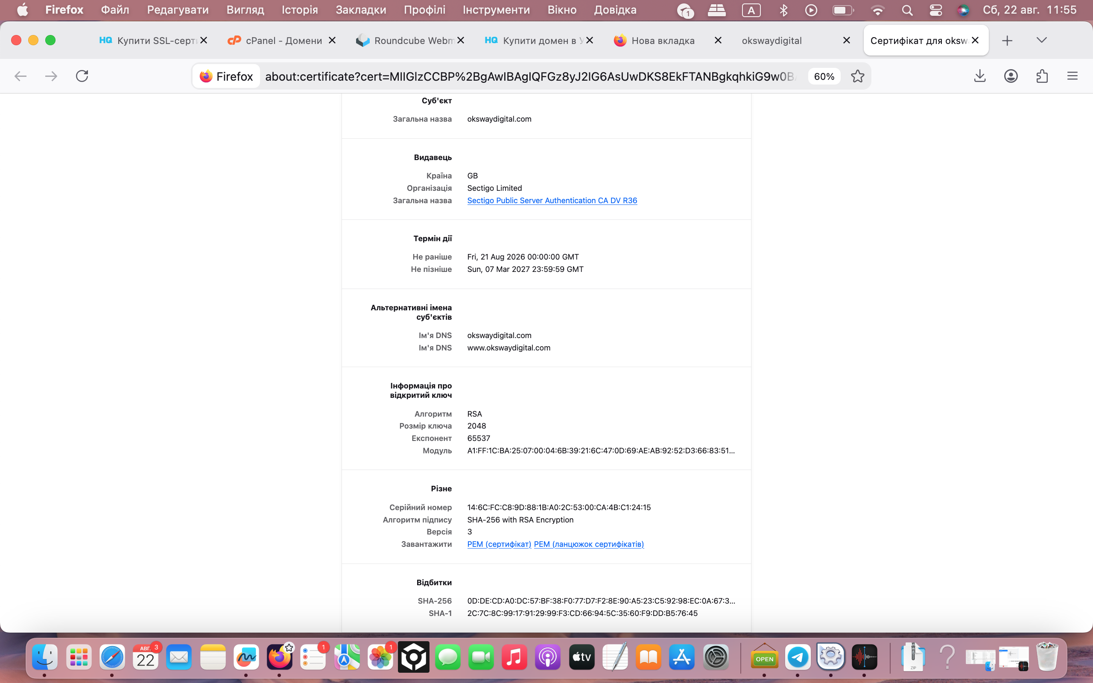
Task: Open Firefox from the Dock
Action: 280,657
